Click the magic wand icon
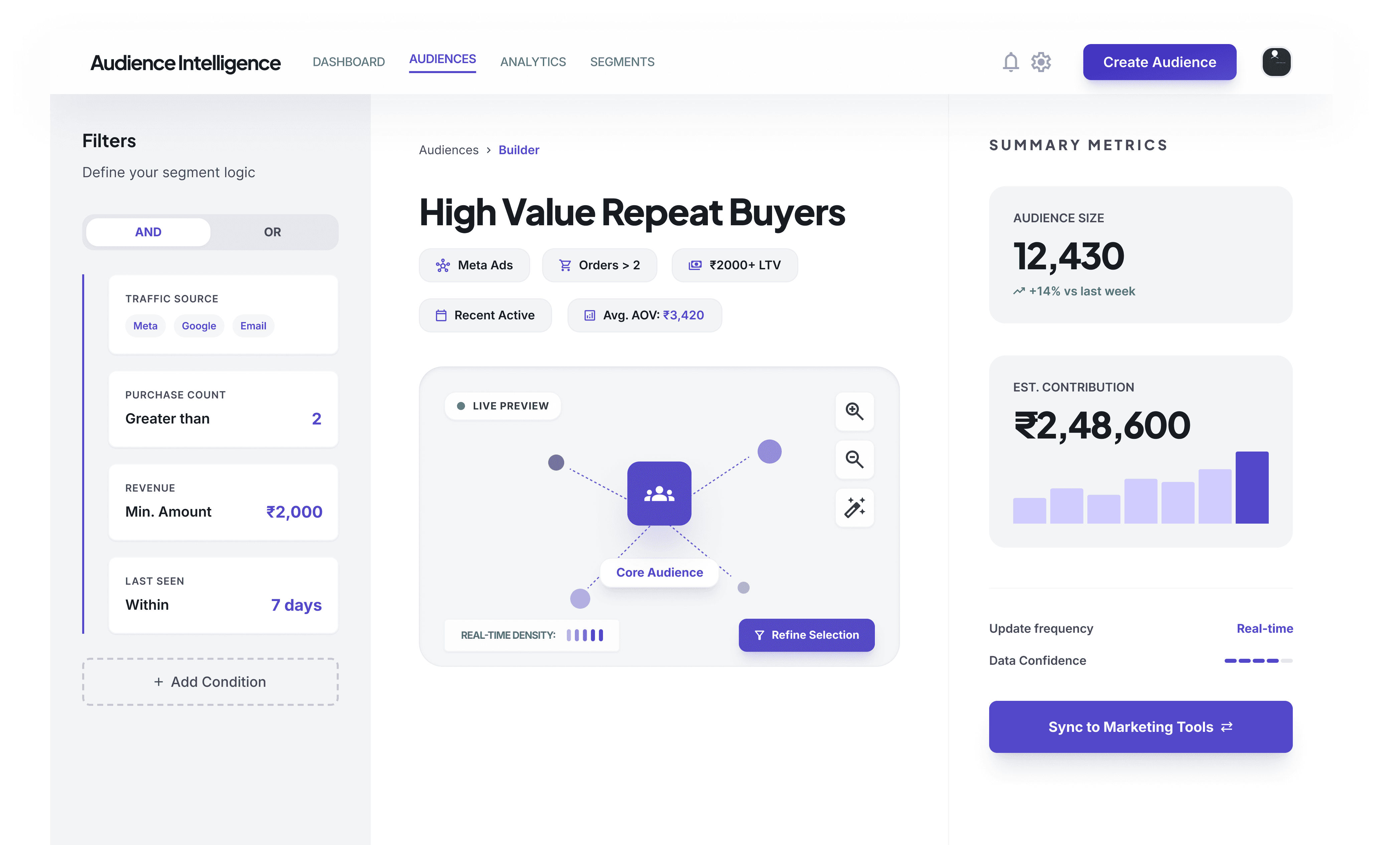1383x845 pixels. [x=854, y=508]
